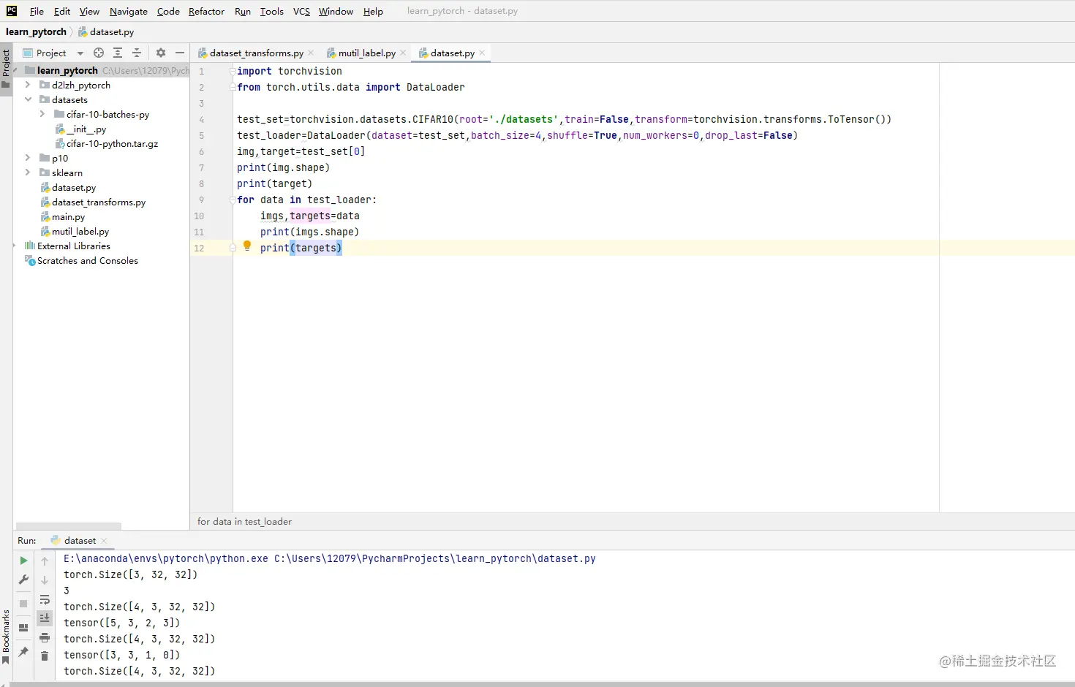The image size is (1075, 687).
Task: Expand all in Project tree
Action: (118, 53)
